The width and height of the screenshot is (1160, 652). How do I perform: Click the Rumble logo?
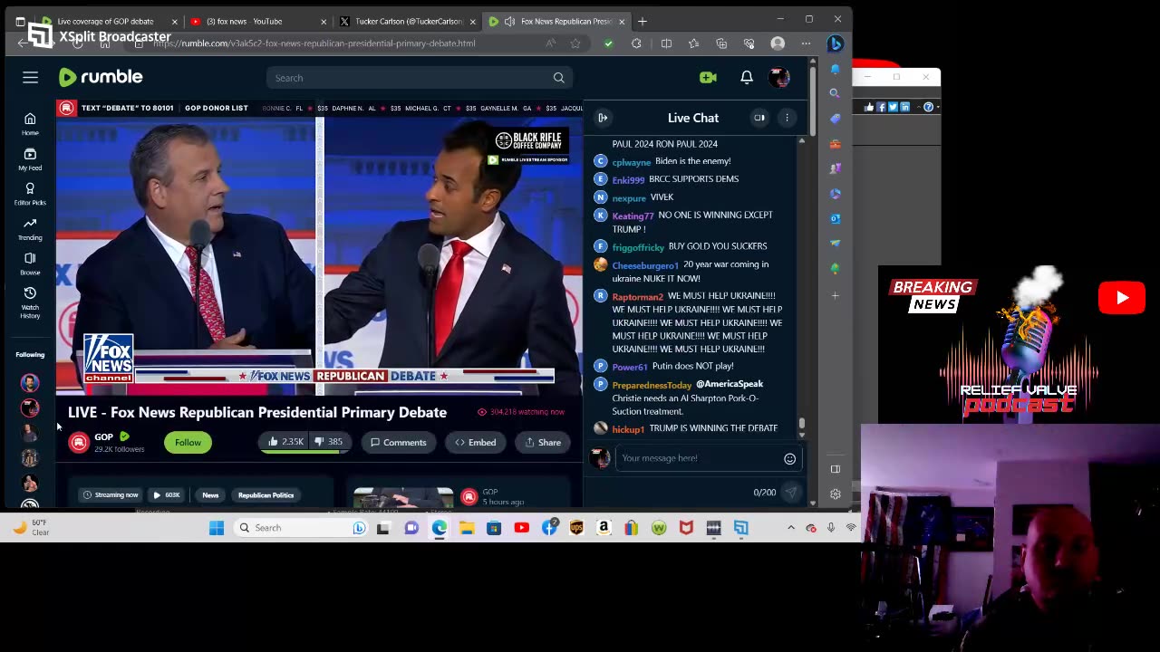tap(101, 77)
